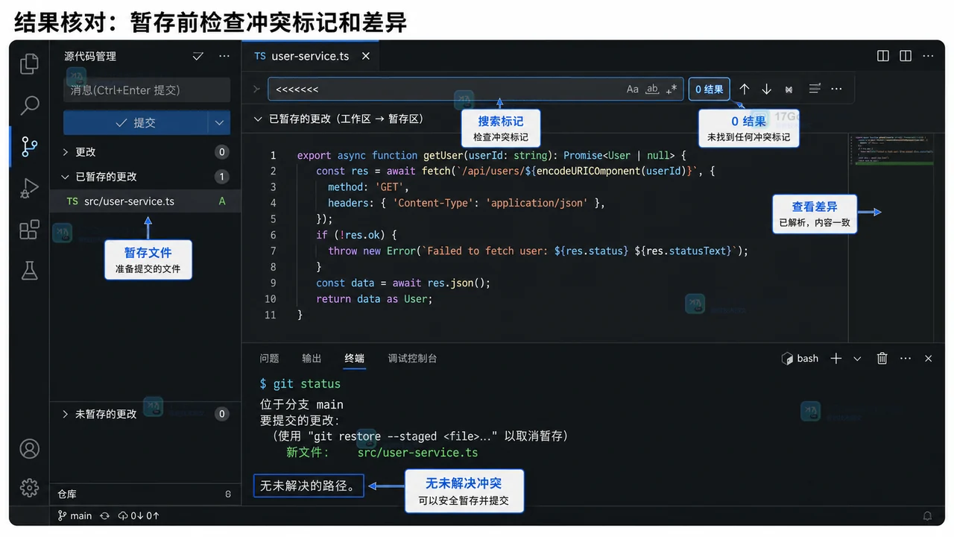Switch to the 问题 panel tab
Image resolution: width=954 pixels, height=537 pixels.
[269, 359]
